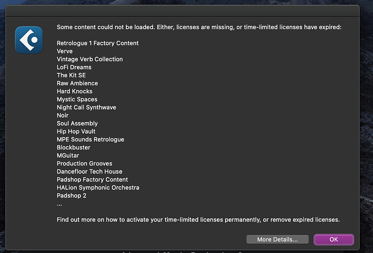The image size is (373, 253).
Task: Click the Padshop 2 entry
Action: pos(71,196)
